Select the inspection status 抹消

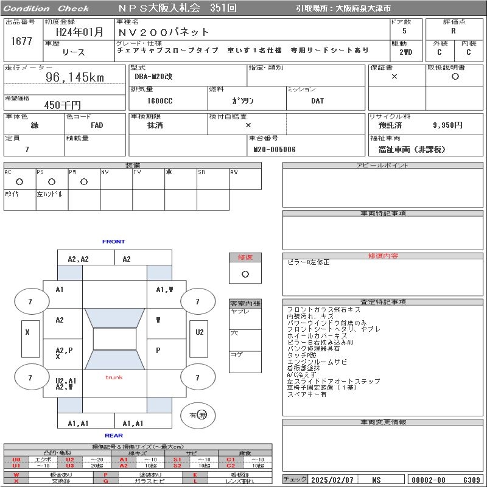pyautogui.click(x=155, y=125)
